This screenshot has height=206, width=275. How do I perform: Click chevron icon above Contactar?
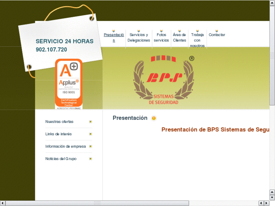coord(217,31)
